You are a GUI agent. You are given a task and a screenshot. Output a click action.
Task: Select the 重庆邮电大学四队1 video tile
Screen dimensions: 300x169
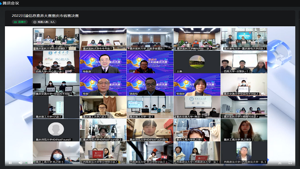point(244,39)
